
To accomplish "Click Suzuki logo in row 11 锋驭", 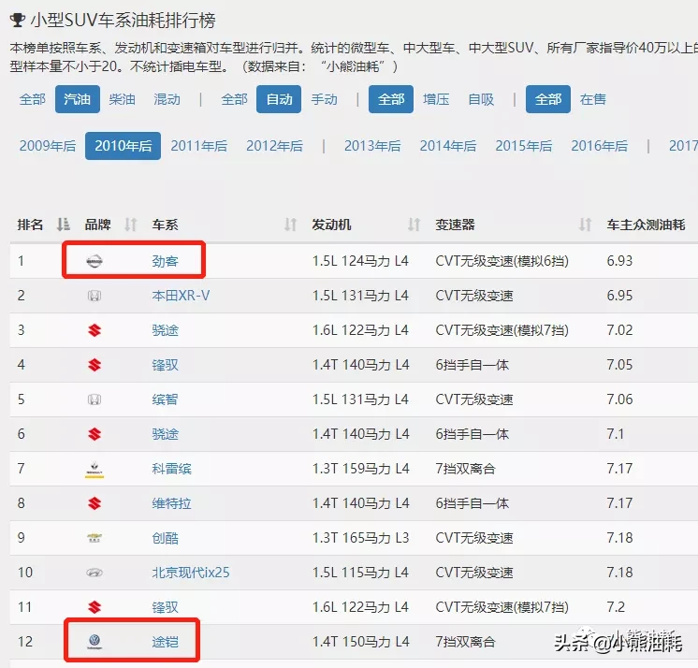I will pyautogui.click(x=95, y=607).
